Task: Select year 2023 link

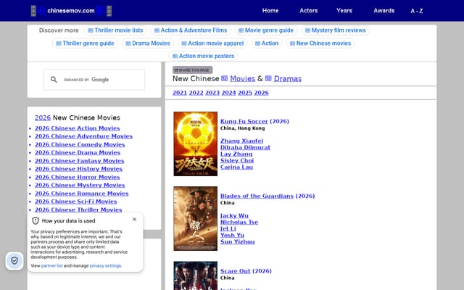Action: pyautogui.click(x=212, y=93)
